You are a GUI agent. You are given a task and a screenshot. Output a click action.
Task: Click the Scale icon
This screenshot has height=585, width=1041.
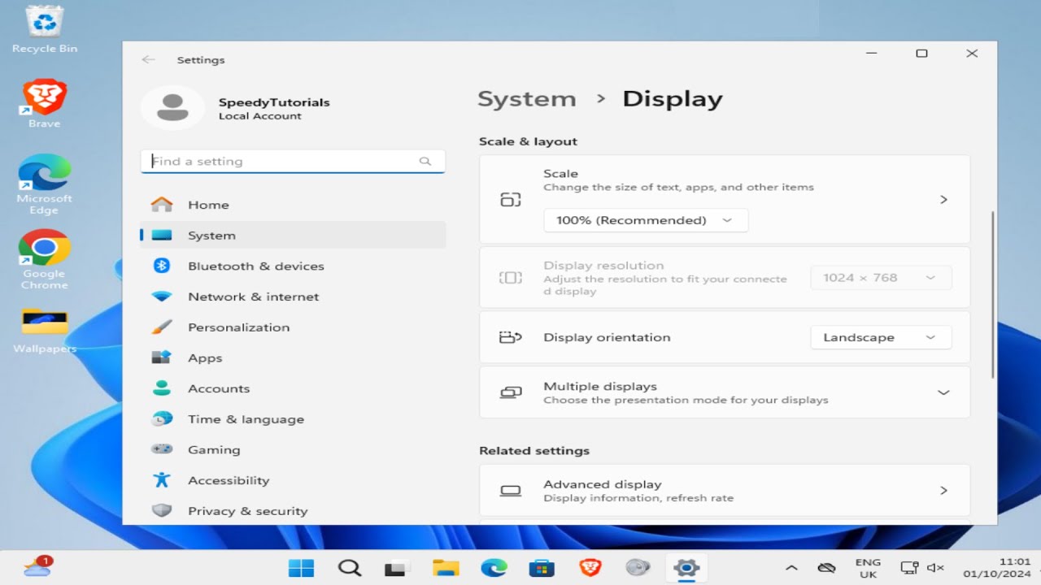point(510,199)
